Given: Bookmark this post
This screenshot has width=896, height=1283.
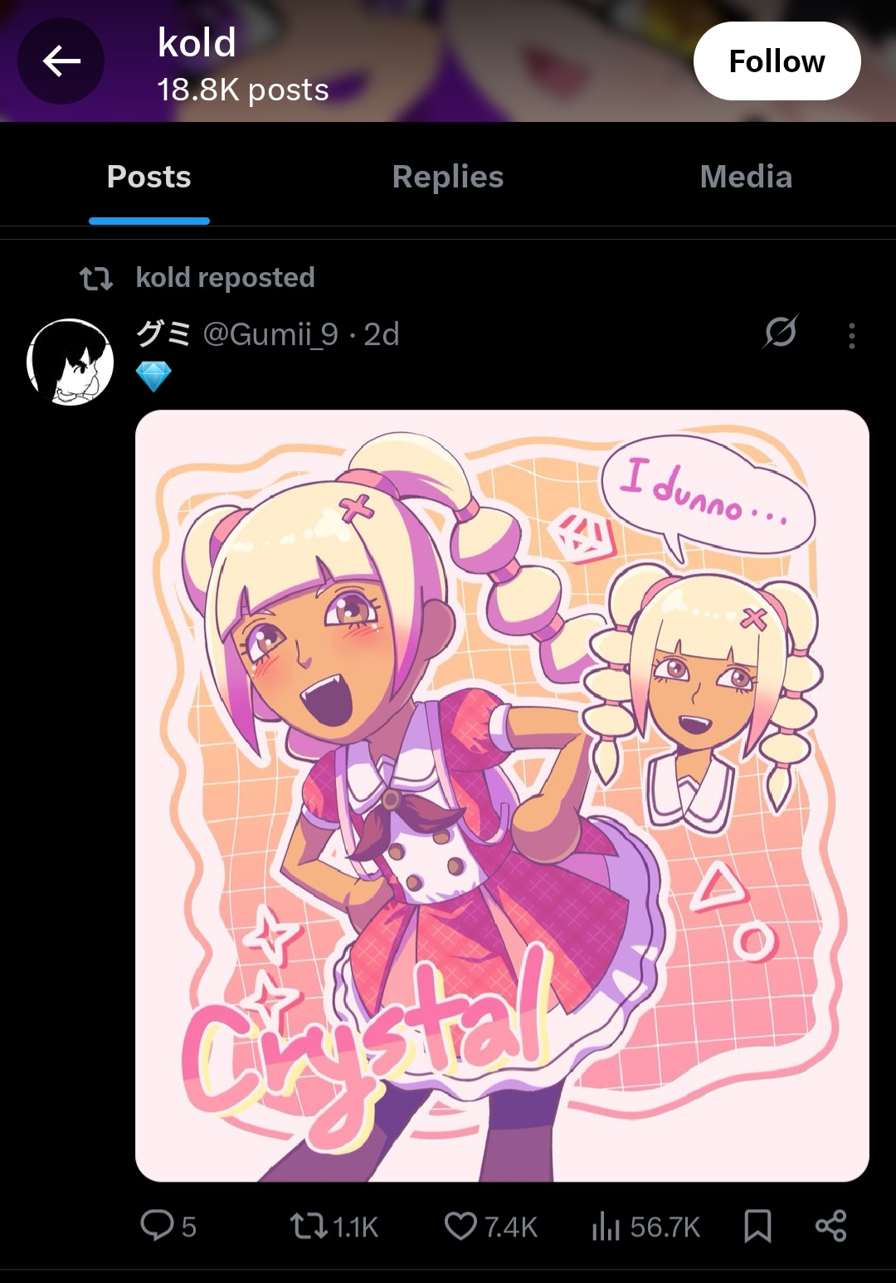Looking at the screenshot, I should point(757,1226).
